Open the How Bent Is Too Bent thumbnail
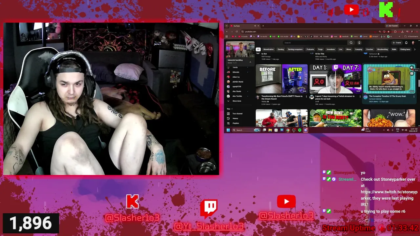The height and width of the screenshot is (236, 420). pos(335,118)
